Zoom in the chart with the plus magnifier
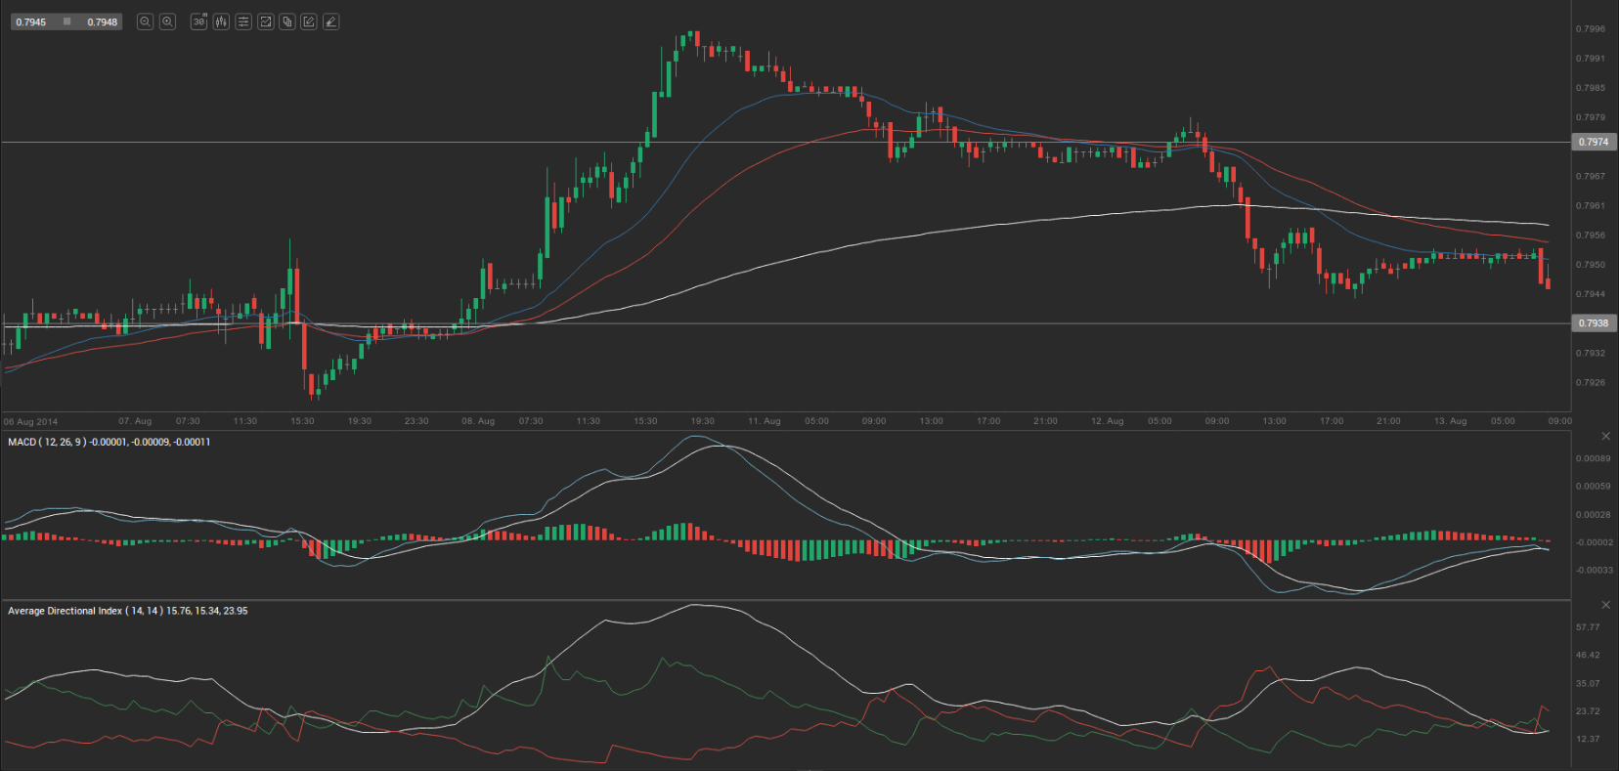The height and width of the screenshot is (771, 1619). coord(167,21)
